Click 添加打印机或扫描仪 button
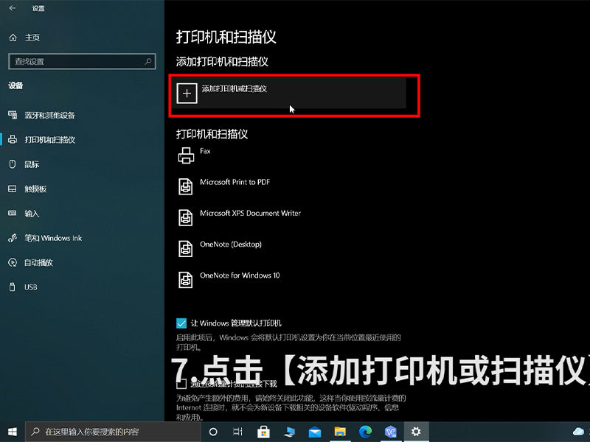The height and width of the screenshot is (442, 590). coord(289,94)
